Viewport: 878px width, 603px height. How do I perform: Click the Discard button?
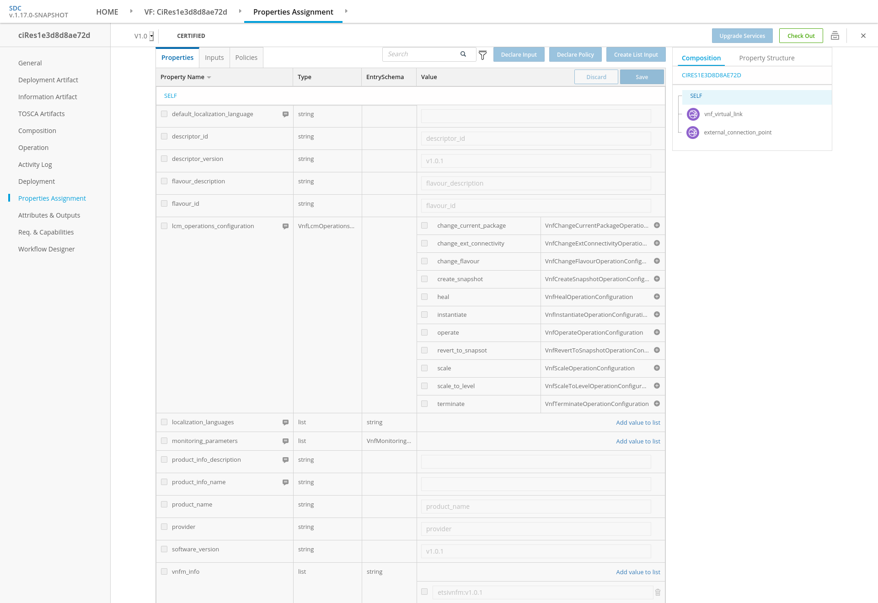click(x=596, y=77)
